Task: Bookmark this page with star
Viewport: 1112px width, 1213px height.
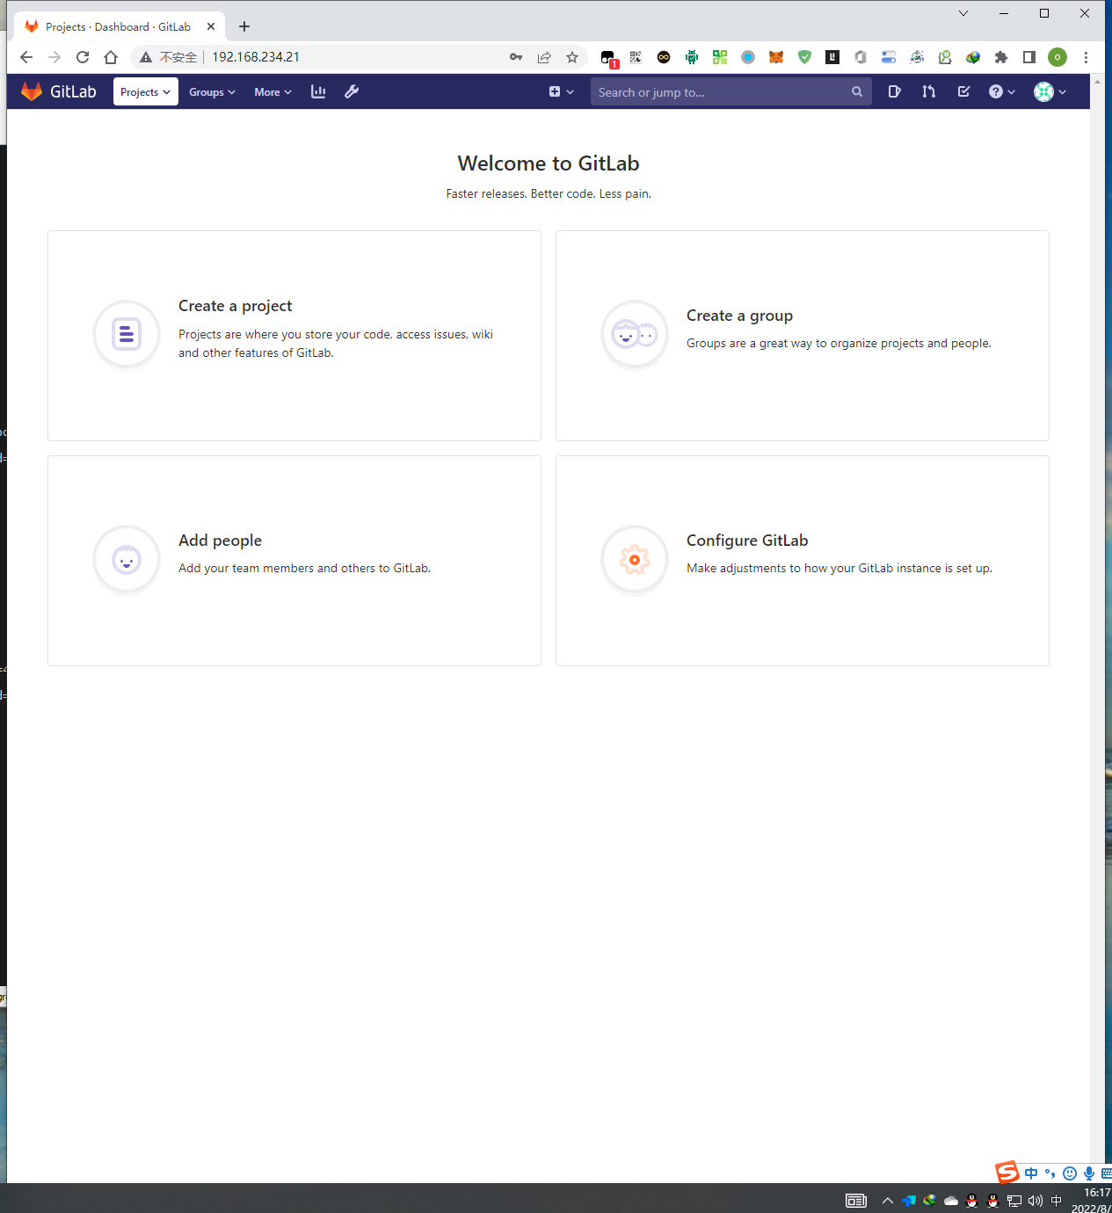Action: 572,57
